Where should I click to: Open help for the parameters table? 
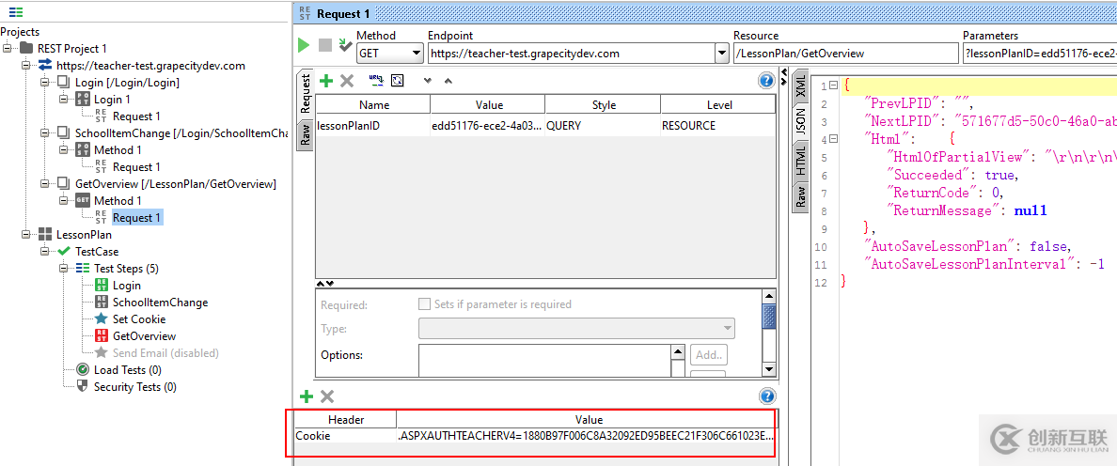pos(767,81)
